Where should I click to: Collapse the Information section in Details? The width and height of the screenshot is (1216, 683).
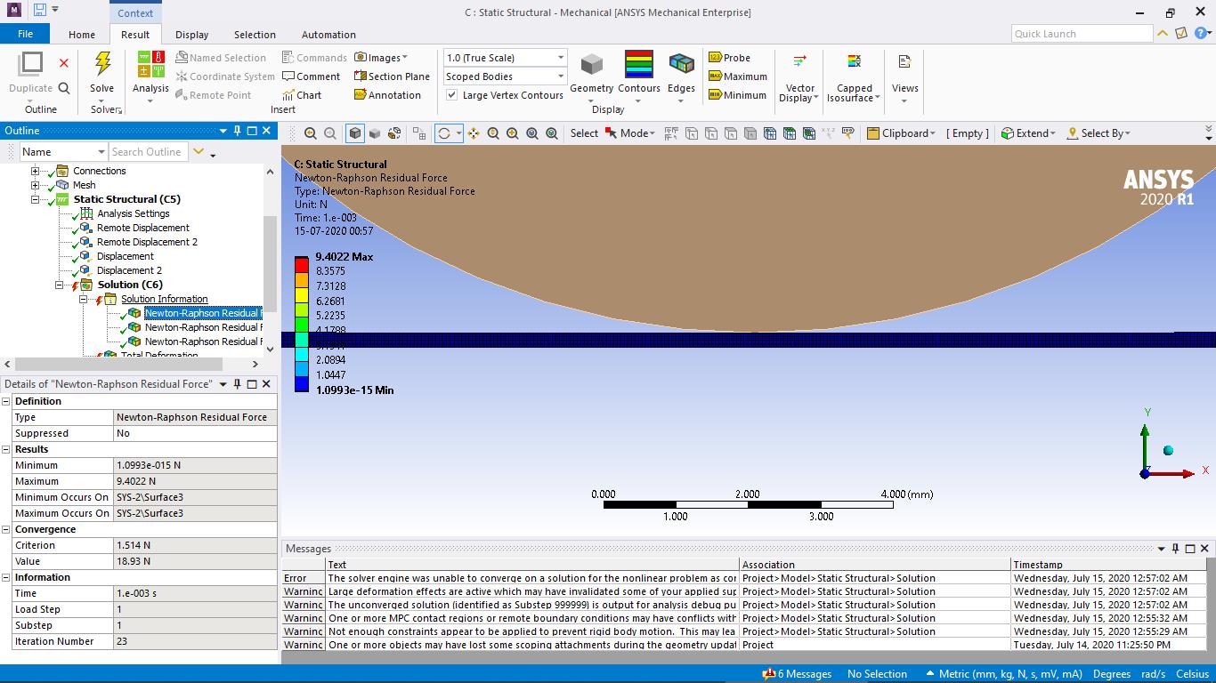[6, 577]
